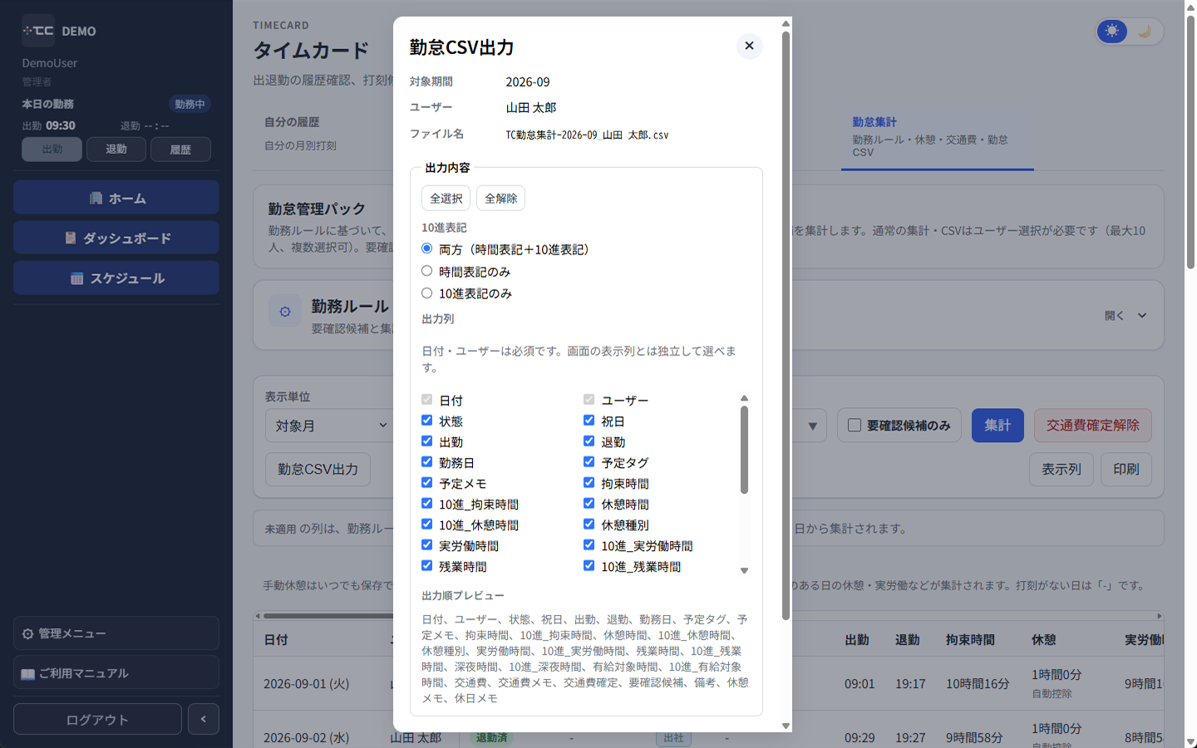1197x748 pixels.
Task: Open スケジュール in the sidebar
Action: 116,278
